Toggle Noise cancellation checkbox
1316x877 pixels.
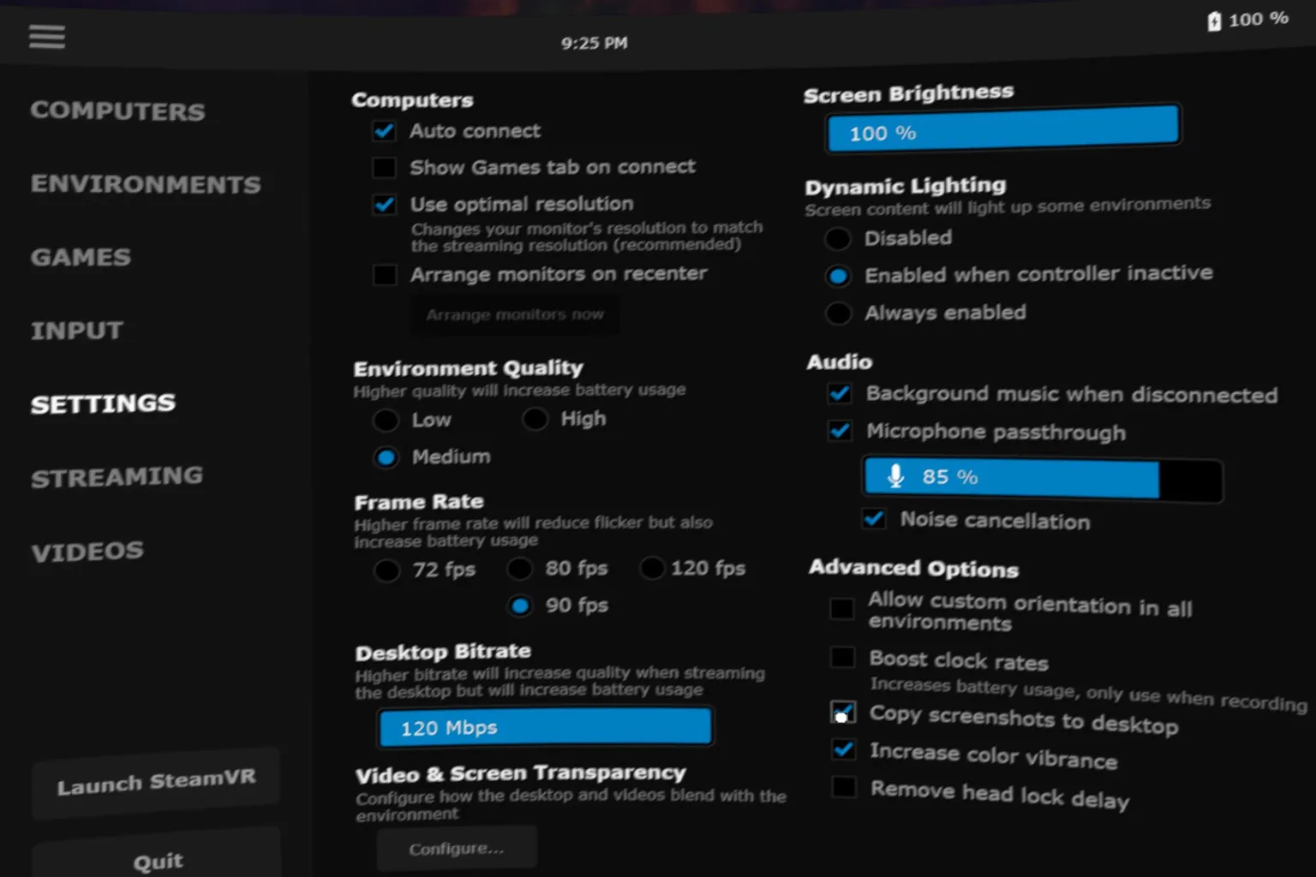point(874,519)
